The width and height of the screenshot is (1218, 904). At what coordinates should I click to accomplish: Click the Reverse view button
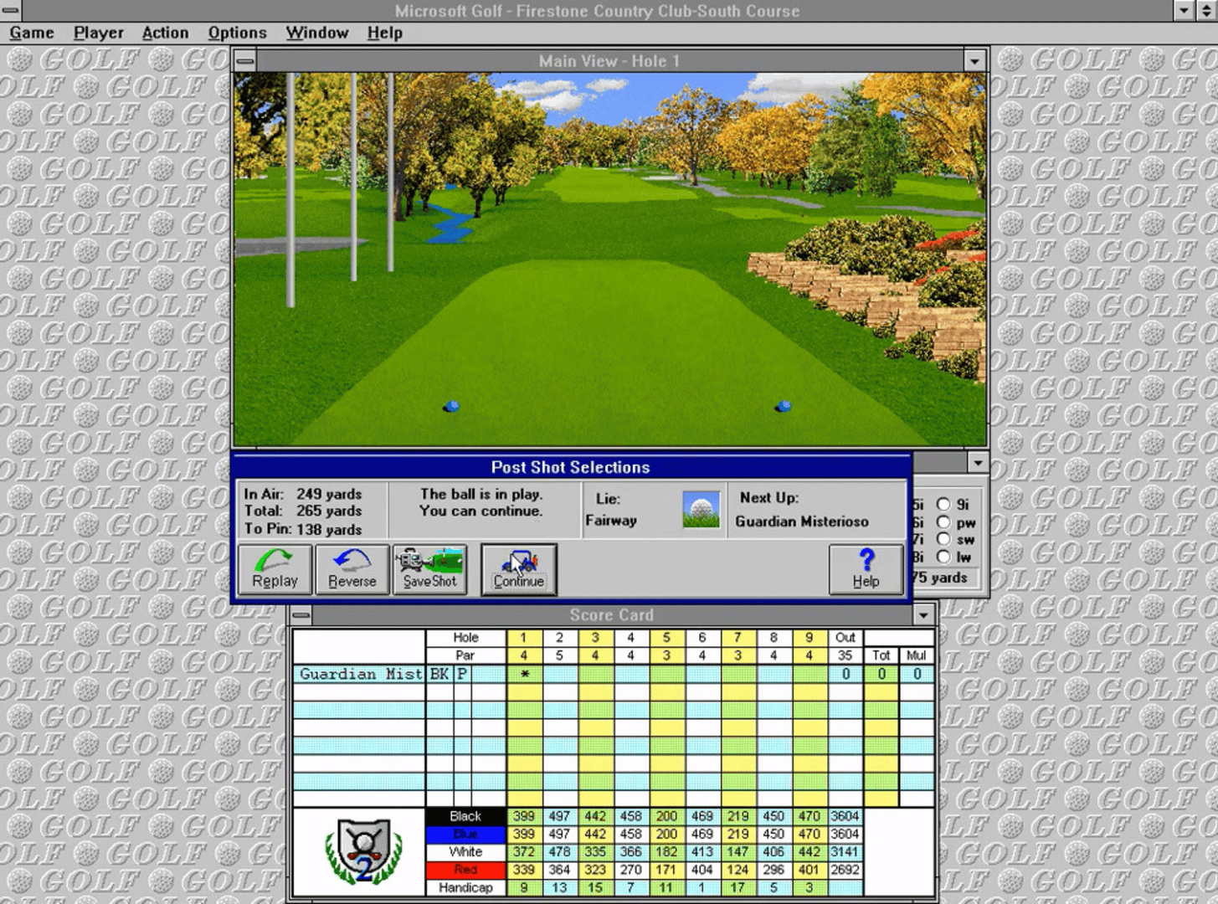pos(352,569)
